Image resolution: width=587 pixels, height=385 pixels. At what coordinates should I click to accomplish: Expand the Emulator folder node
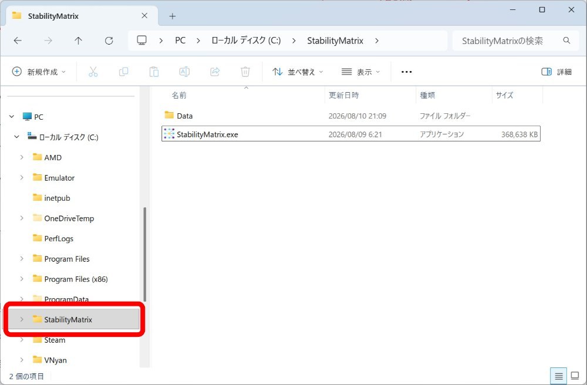(x=22, y=178)
